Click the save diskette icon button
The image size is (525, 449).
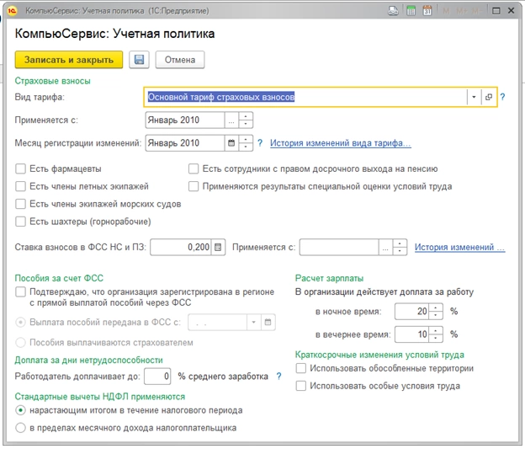click(139, 60)
